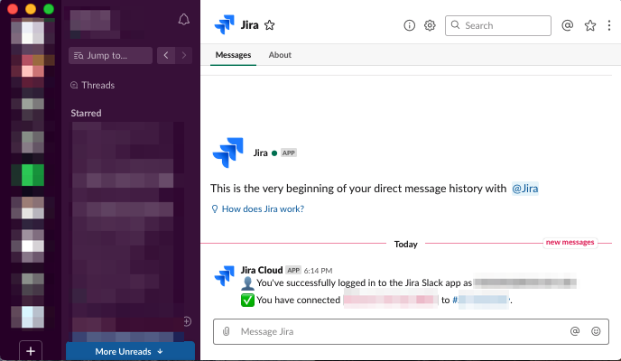
Task: Open conversation settings gear
Action: click(x=430, y=25)
